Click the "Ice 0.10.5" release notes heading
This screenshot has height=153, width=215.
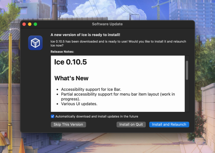point(71,62)
